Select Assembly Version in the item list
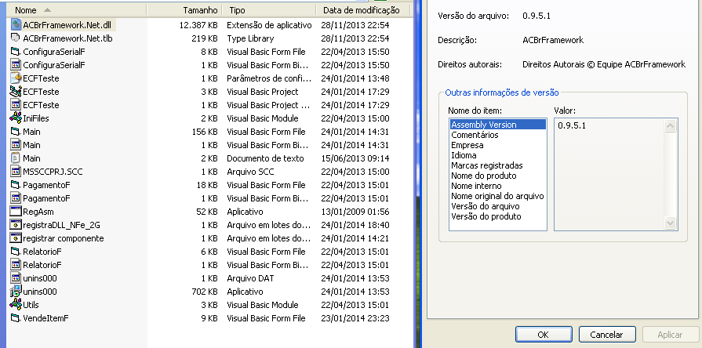Screen dimensions: 702x348 (x=498, y=125)
